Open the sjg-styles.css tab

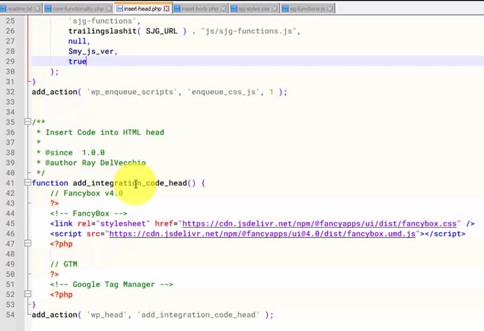[x=254, y=8]
